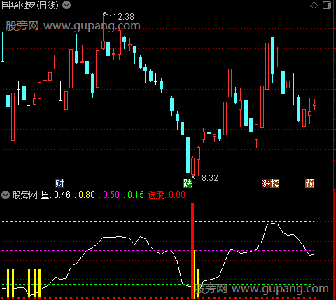The image size is (336, 300).
Task: Click the diamond icon at chart top-right
Action: coord(314,5)
